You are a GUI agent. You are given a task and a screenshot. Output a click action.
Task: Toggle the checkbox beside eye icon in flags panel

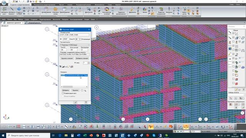click(233, 58)
